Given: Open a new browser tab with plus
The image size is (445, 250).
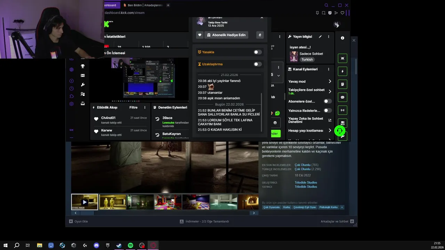Looking at the screenshot, I should [x=168, y=5].
